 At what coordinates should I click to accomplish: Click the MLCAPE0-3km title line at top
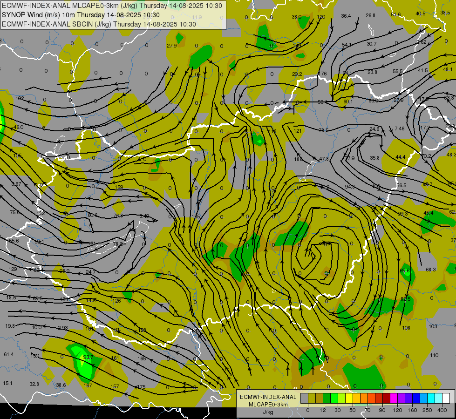click(112, 6)
